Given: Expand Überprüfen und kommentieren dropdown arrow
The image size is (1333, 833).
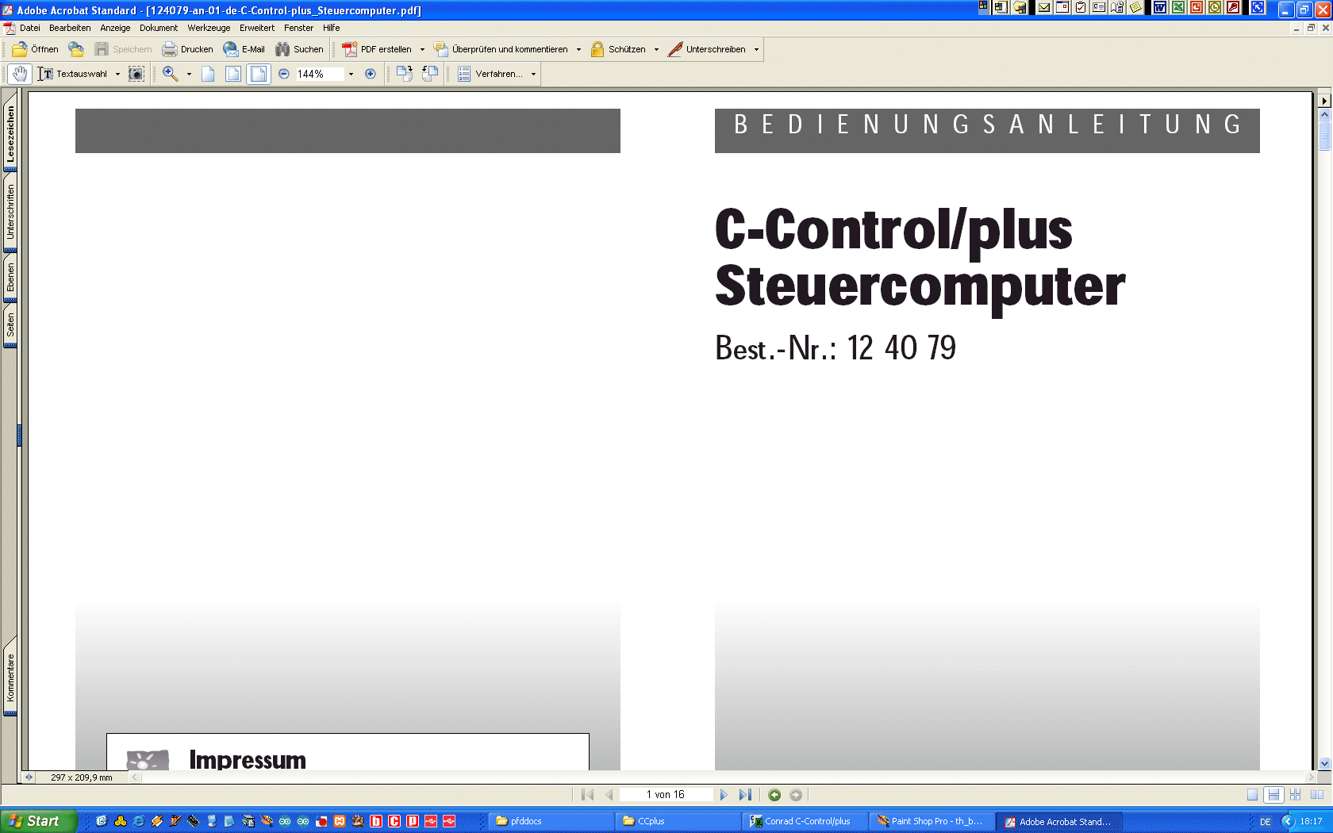Looking at the screenshot, I should [578, 49].
